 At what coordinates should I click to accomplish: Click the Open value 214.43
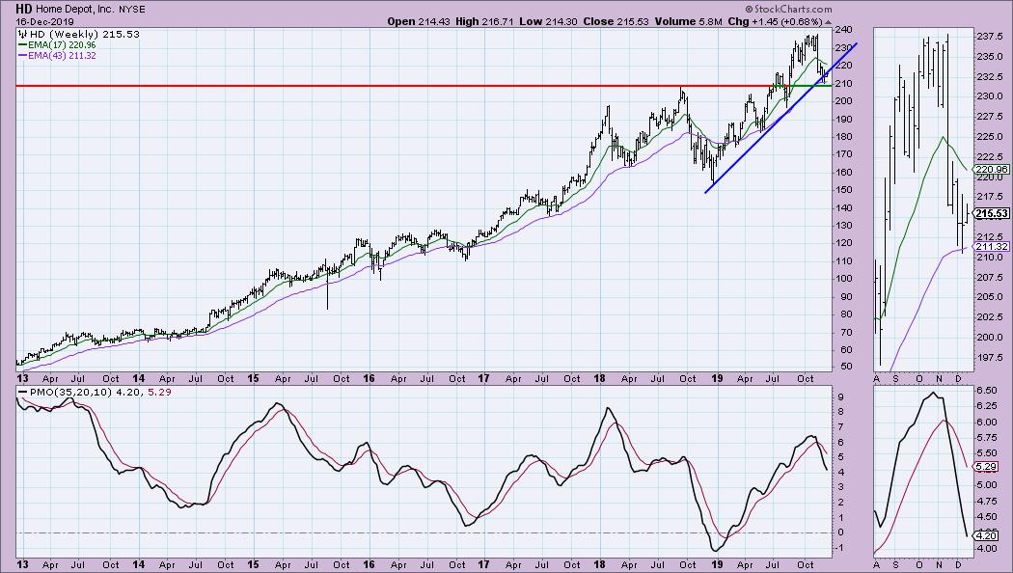coord(433,21)
